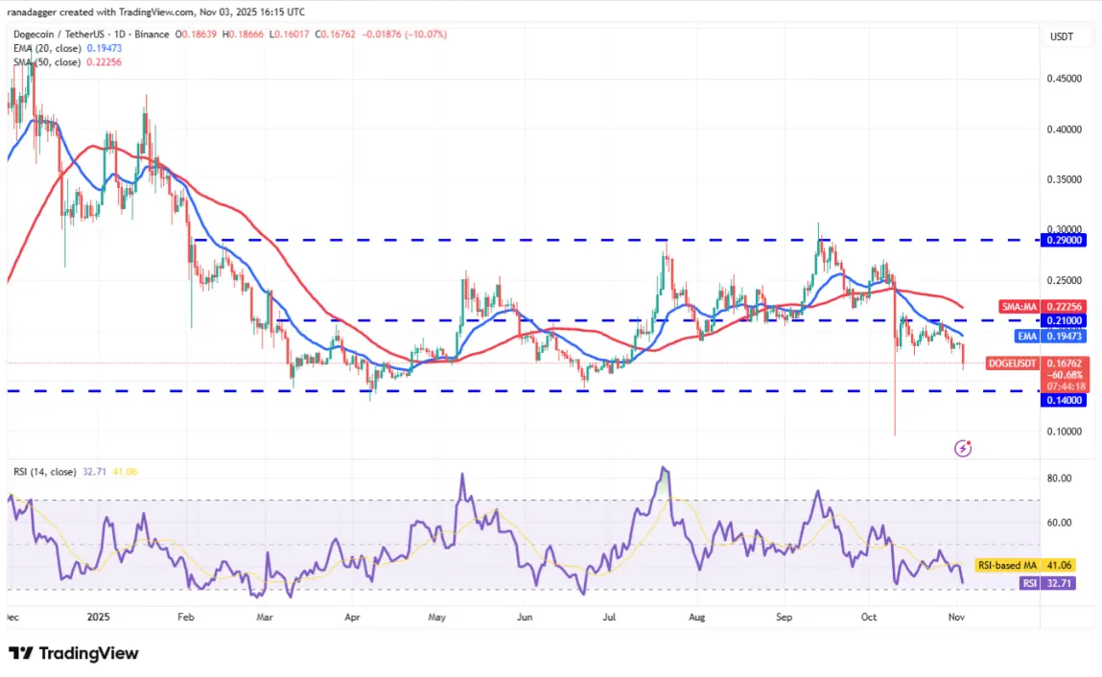Open the USDT currency selector
Image resolution: width=1102 pixels, height=677 pixels.
click(x=1061, y=36)
